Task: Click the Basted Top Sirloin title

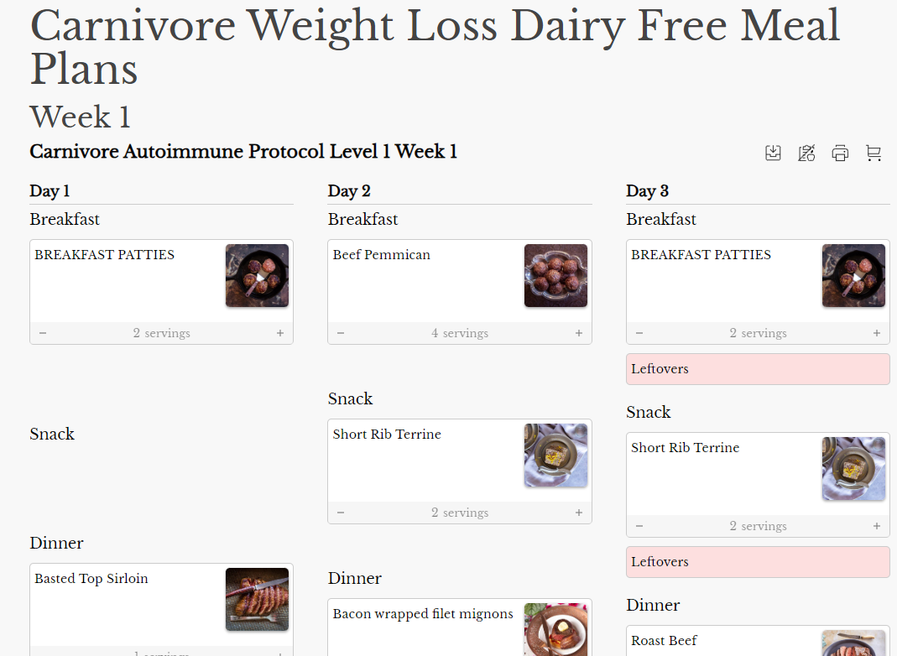Action: [91, 579]
